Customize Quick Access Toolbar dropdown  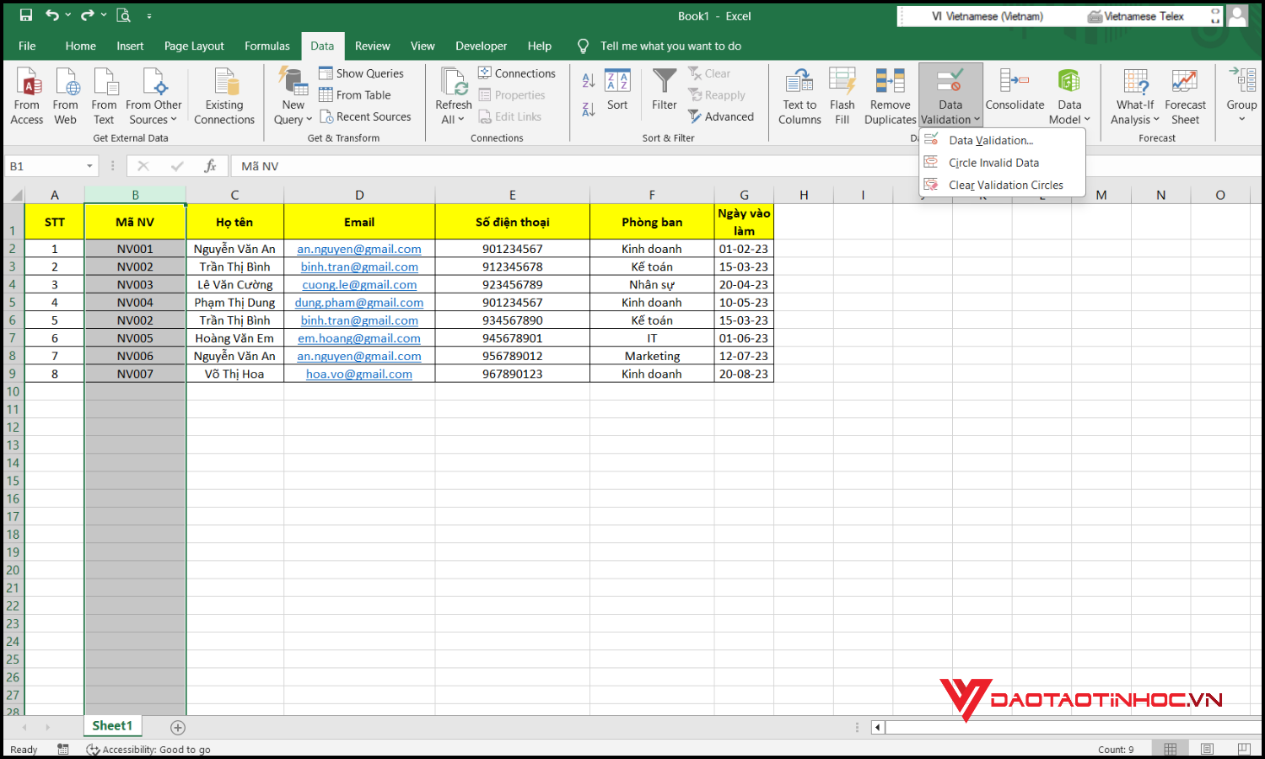click(149, 16)
